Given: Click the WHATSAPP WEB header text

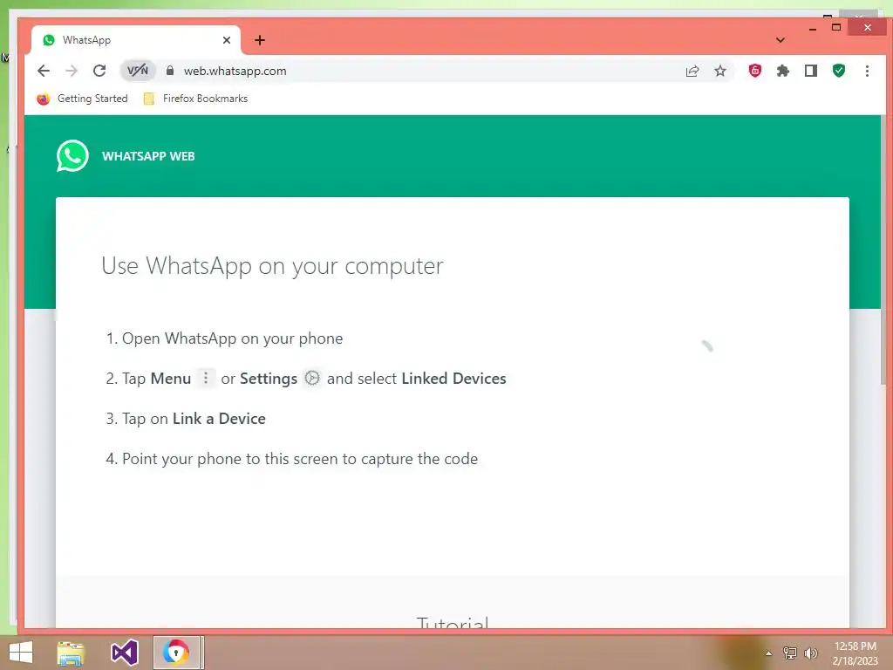Looking at the screenshot, I should coord(148,156).
